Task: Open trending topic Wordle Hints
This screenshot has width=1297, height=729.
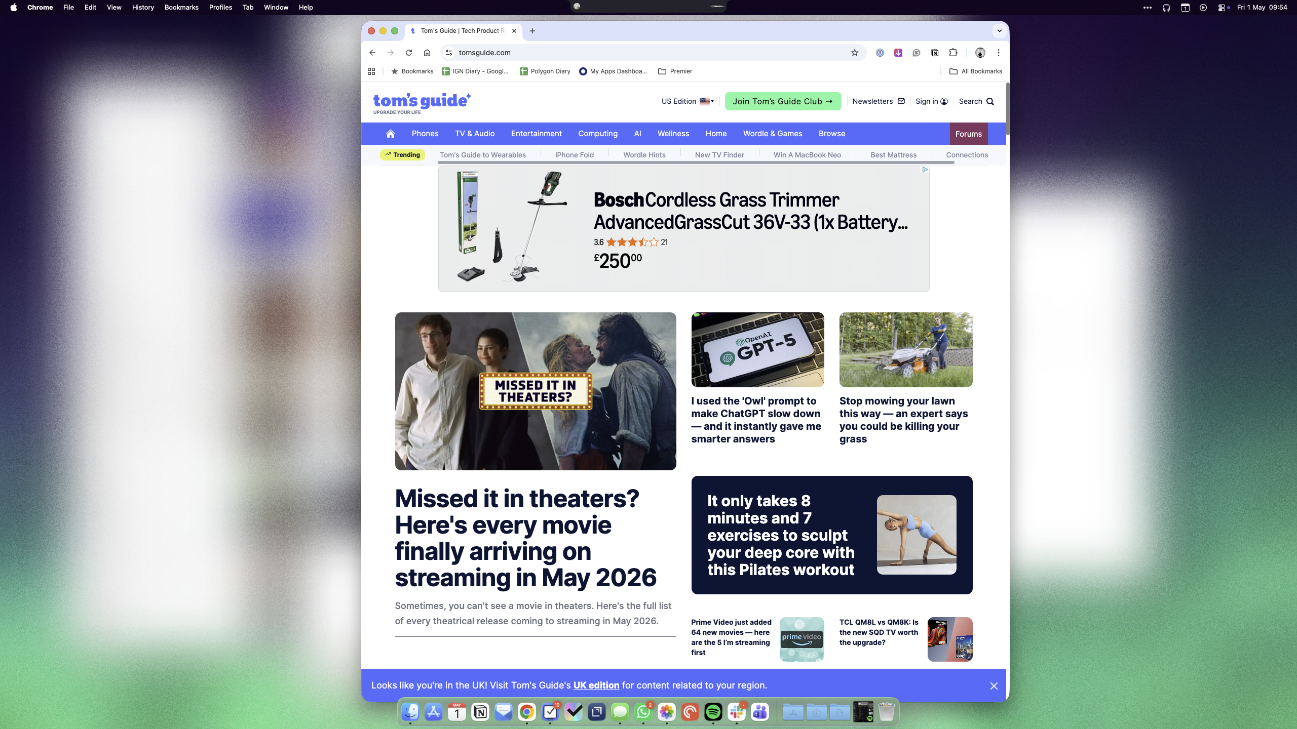Action: click(644, 155)
